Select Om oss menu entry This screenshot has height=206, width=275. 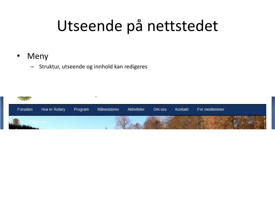point(160,109)
